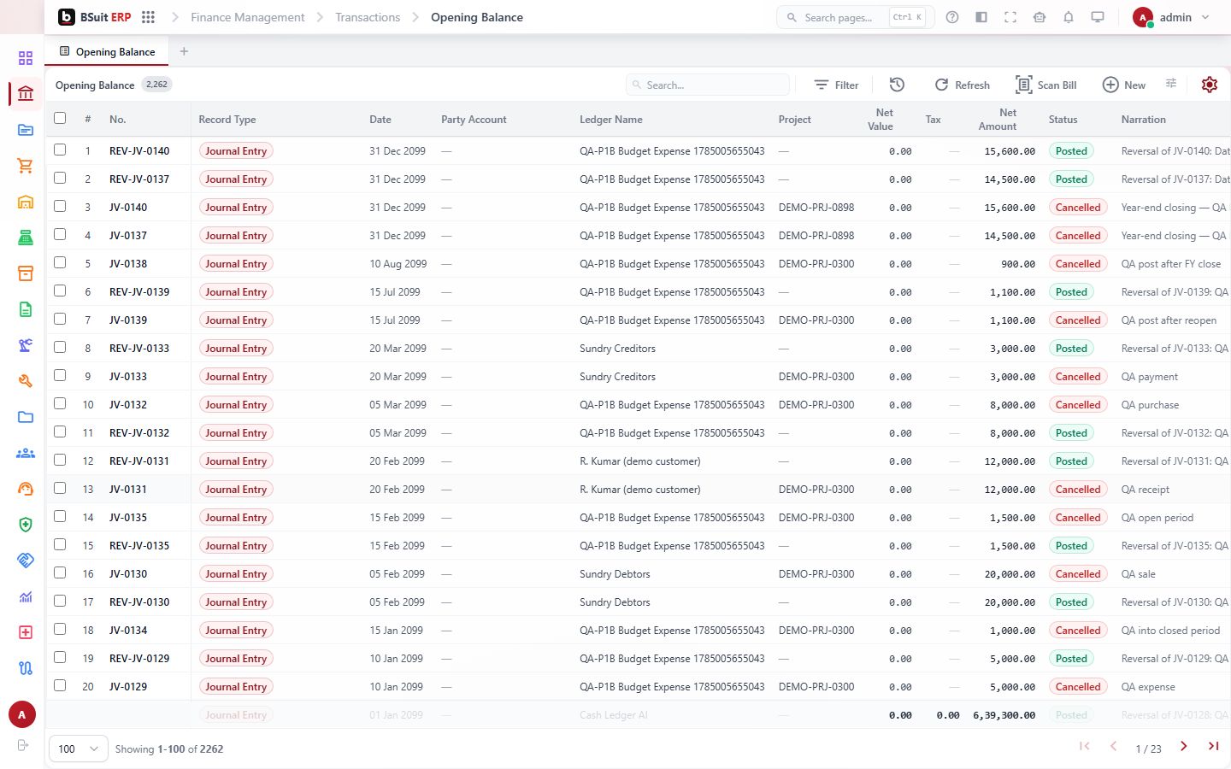Open the AI assistant robot icon

click(x=1040, y=17)
